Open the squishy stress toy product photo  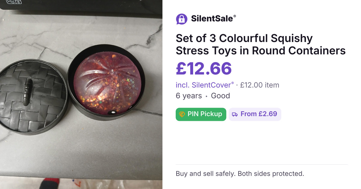81,94
